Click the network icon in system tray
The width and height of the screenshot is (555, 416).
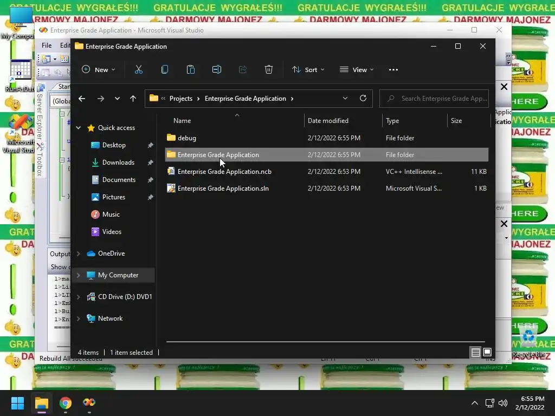coord(490,403)
